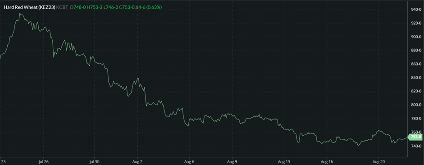424x165 pixels.
Task: Click the close value C753-0
Action: (x=127, y=8)
